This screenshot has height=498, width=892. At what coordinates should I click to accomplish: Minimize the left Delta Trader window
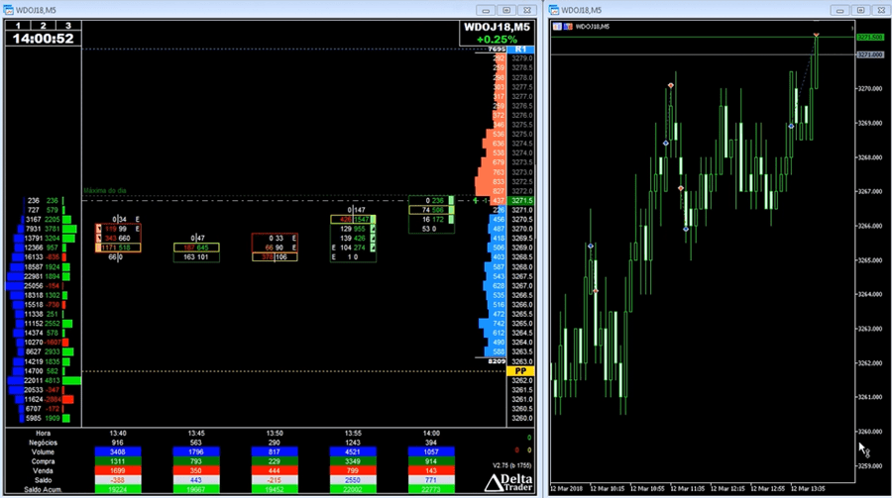pos(485,9)
